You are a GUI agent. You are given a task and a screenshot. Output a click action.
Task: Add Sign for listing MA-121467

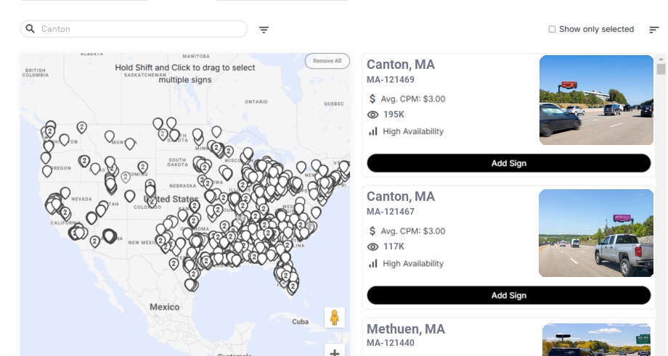(508, 295)
